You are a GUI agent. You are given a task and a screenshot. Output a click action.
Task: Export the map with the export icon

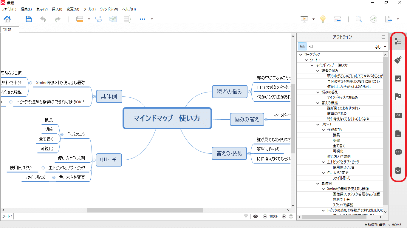click(389, 19)
